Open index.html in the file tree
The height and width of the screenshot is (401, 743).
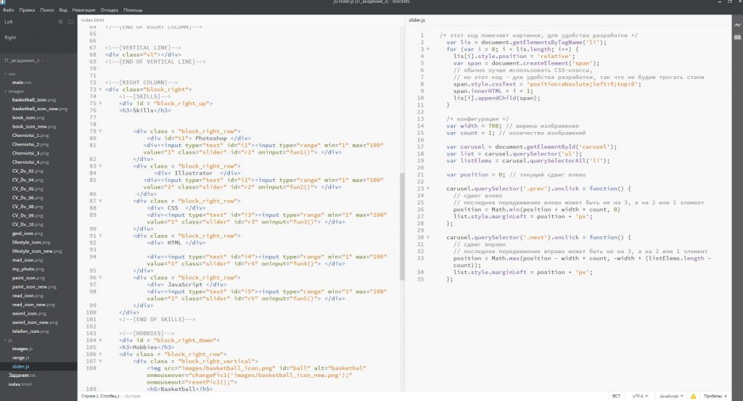point(20,384)
